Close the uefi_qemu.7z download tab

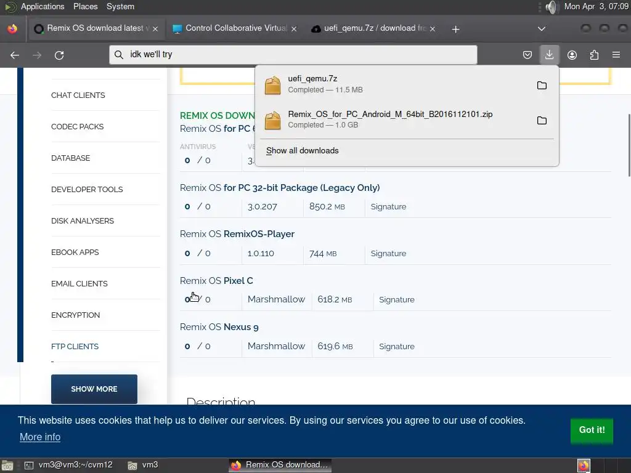pos(432,29)
